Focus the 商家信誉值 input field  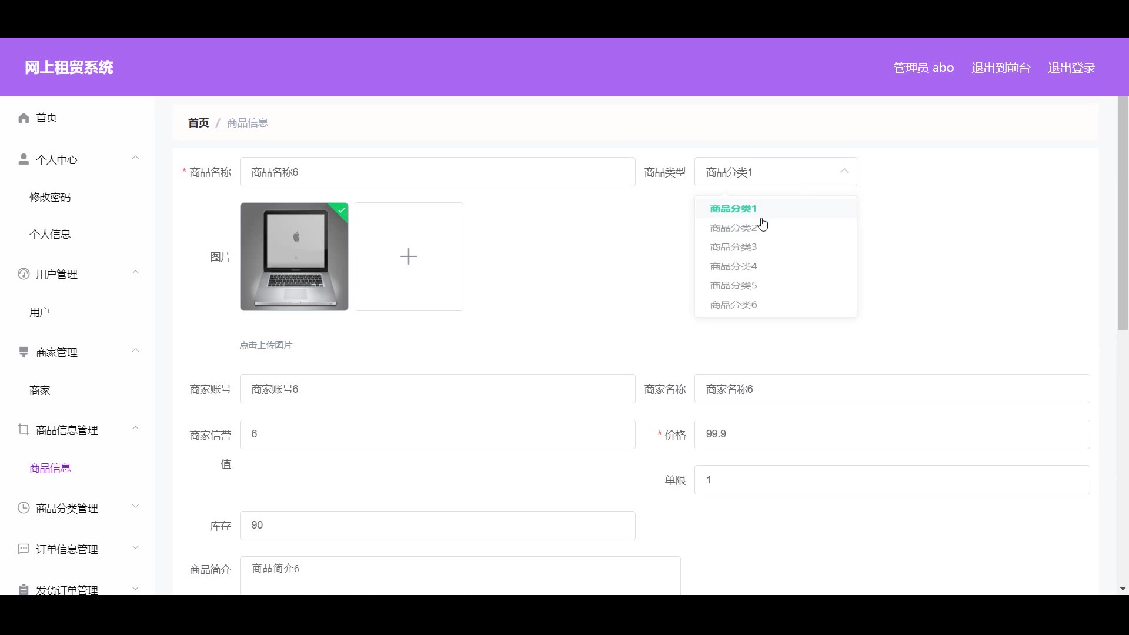(x=437, y=435)
